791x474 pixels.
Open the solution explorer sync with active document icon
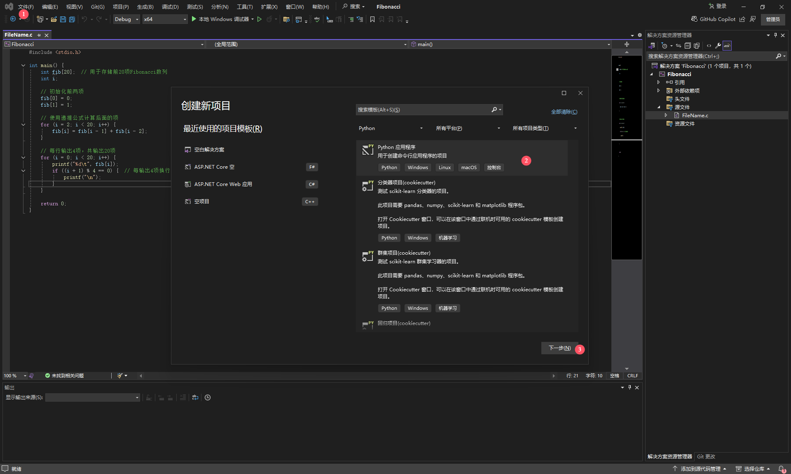[679, 46]
